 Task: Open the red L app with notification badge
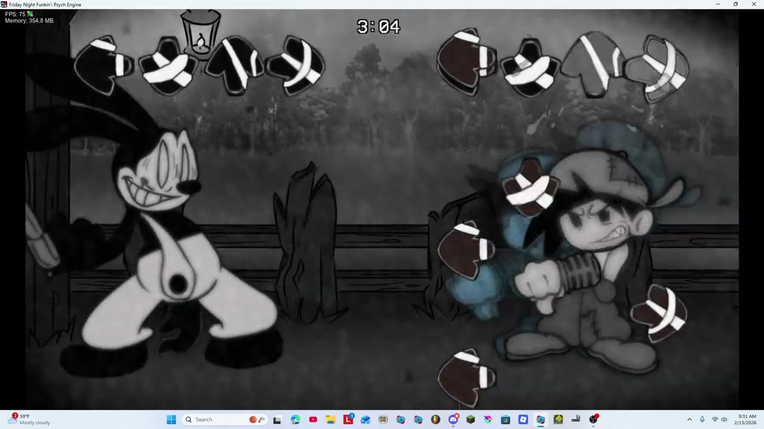click(x=348, y=419)
